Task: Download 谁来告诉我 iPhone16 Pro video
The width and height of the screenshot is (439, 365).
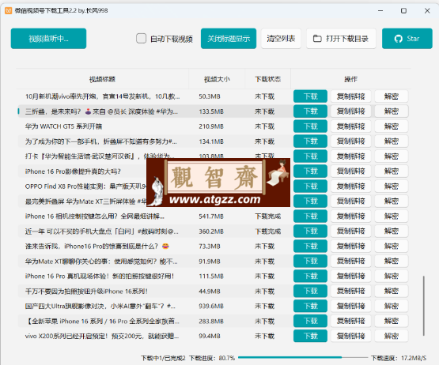Action: click(x=310, y=246)
